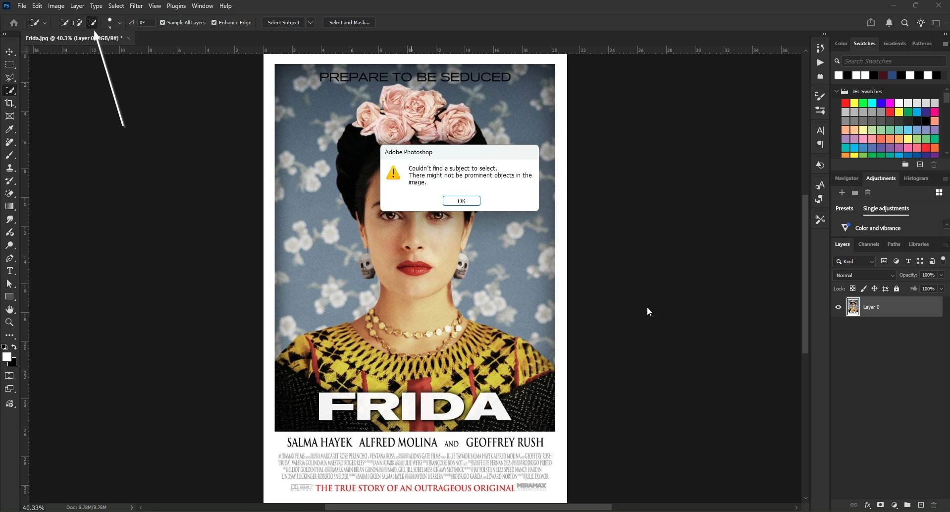Click the foreground color box
Screen dimensions: 950x512
point(6,357)
